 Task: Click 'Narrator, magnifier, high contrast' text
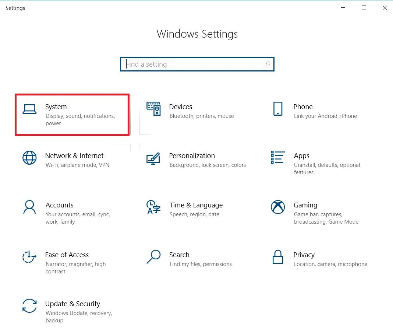pos(75,268)
